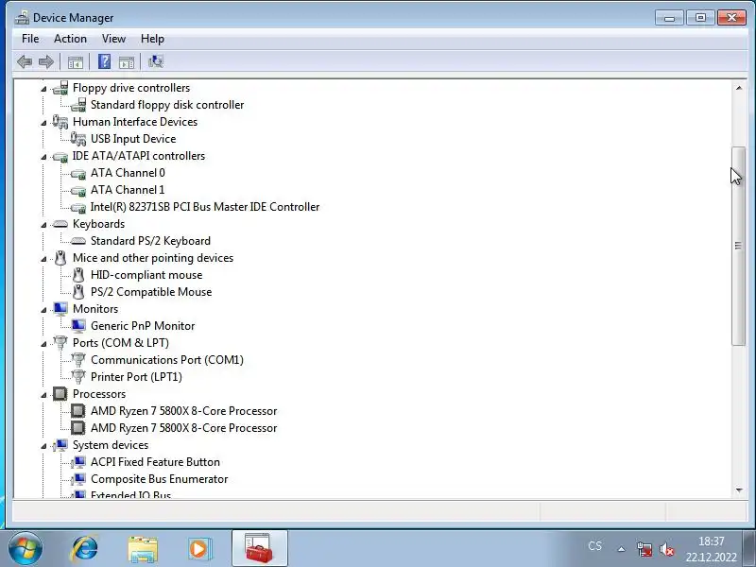Click the Communications Port (COM1) device icon

point(78,360)
